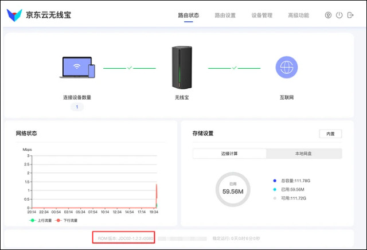The height and width of the screenshot is (250, 367).
Task: Click the gray 可用 legend dot
Action: pos(275,198)
